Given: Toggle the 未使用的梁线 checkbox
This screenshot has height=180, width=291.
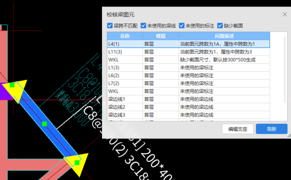Looking at the screenshot, I should click(x=143, y=26).
